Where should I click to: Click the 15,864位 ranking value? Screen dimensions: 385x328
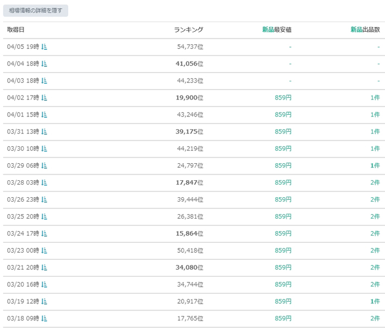pos(189,234)
